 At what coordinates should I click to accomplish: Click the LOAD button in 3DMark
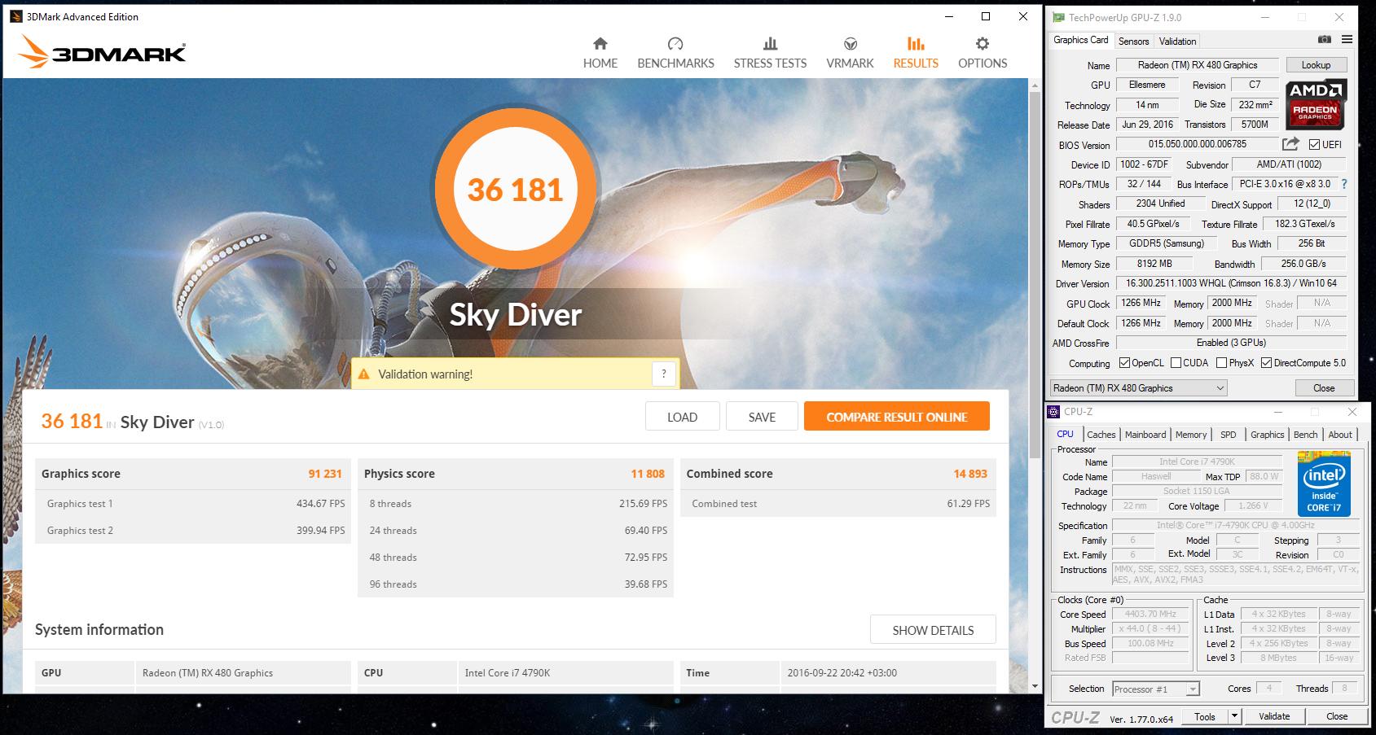(683, 417)
